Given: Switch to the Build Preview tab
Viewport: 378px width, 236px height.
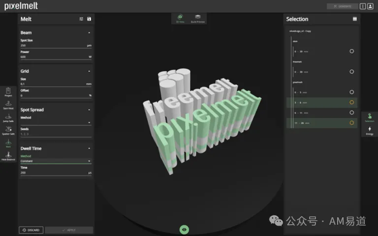Looking at the screenshot, I should tap(198, 19).
